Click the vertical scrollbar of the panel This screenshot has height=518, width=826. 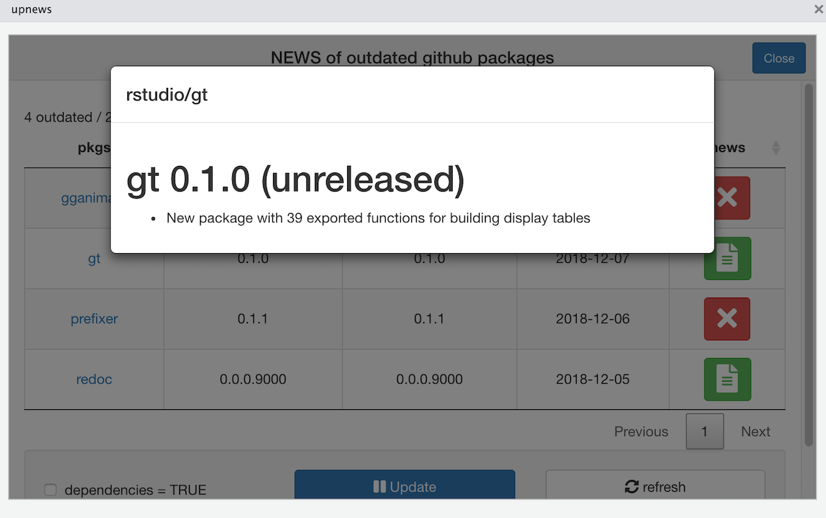(809, 265)
